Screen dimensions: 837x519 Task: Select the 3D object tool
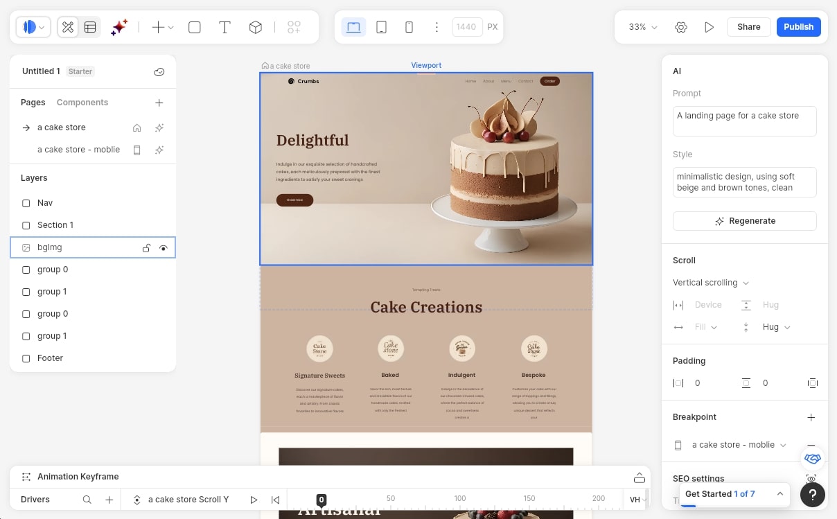tap(255, 26)
